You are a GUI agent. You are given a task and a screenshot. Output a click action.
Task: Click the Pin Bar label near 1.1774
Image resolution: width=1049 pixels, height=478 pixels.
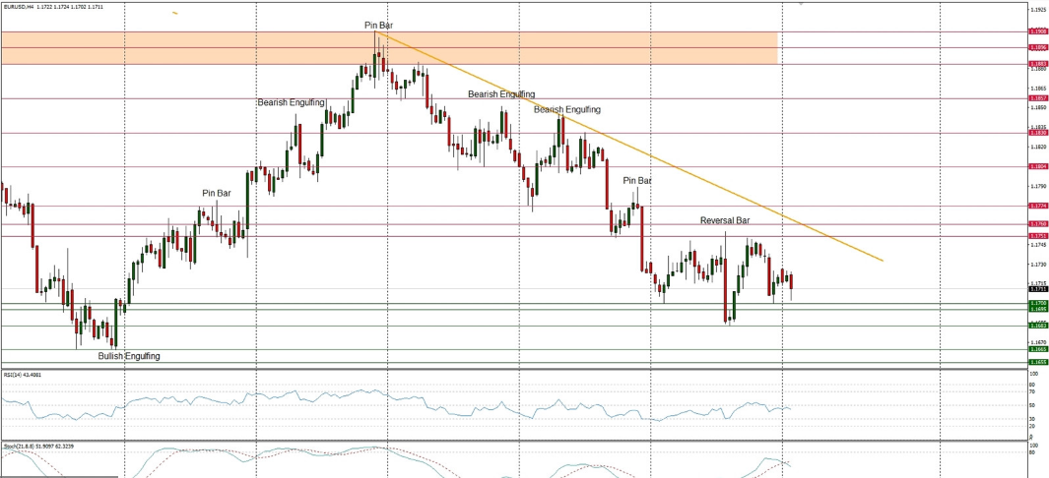pos(636,181)
